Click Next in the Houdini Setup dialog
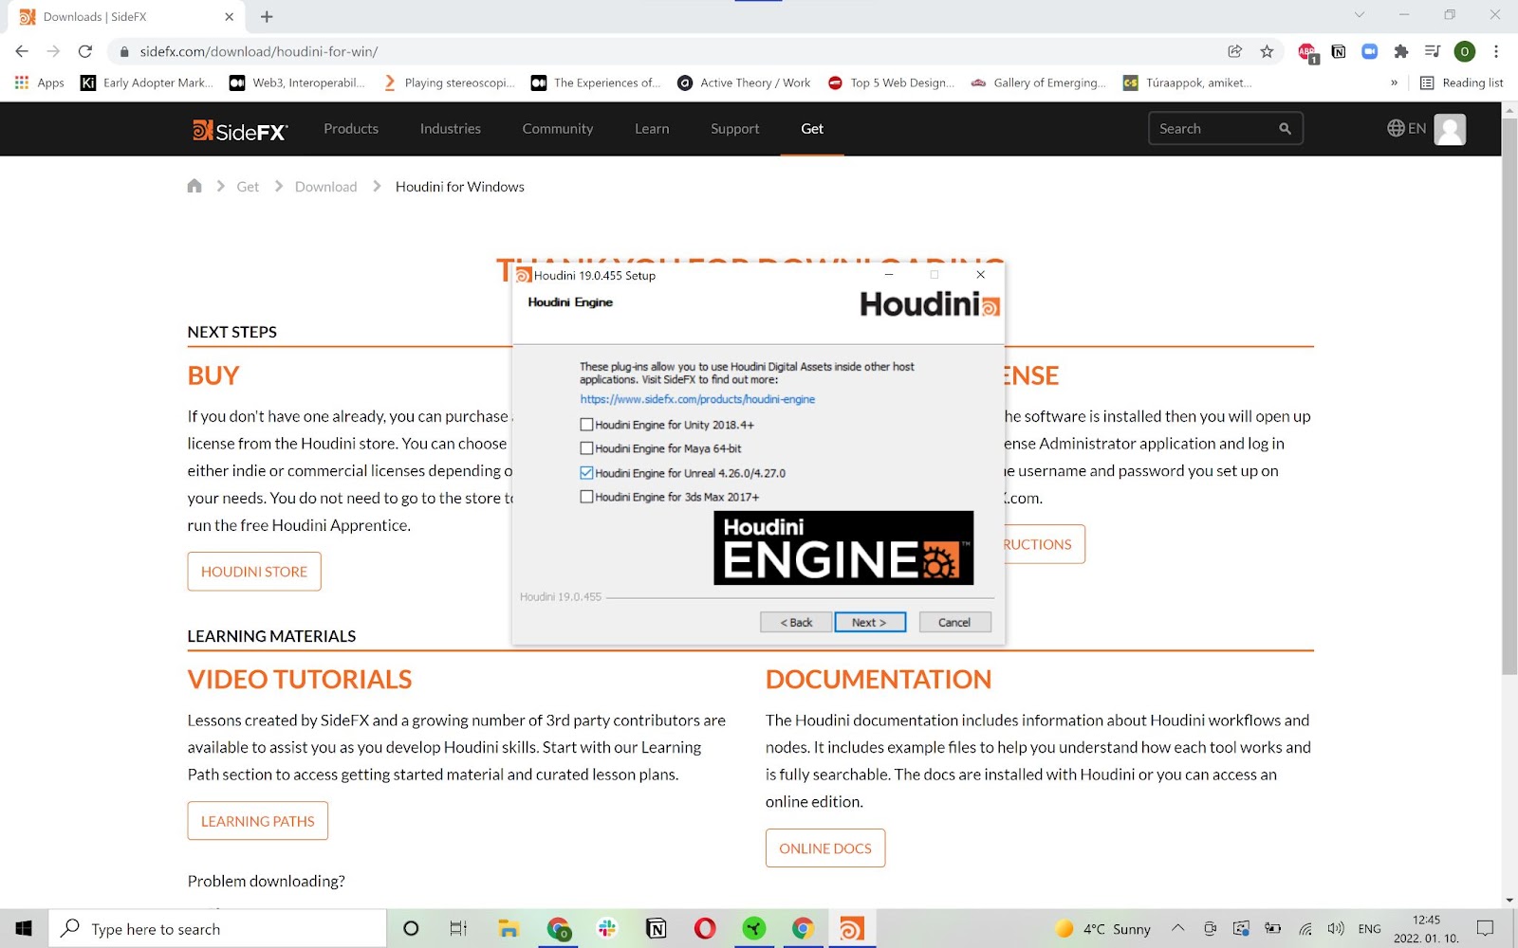This screenshot has width=1518, height=948. coord(870,622)
